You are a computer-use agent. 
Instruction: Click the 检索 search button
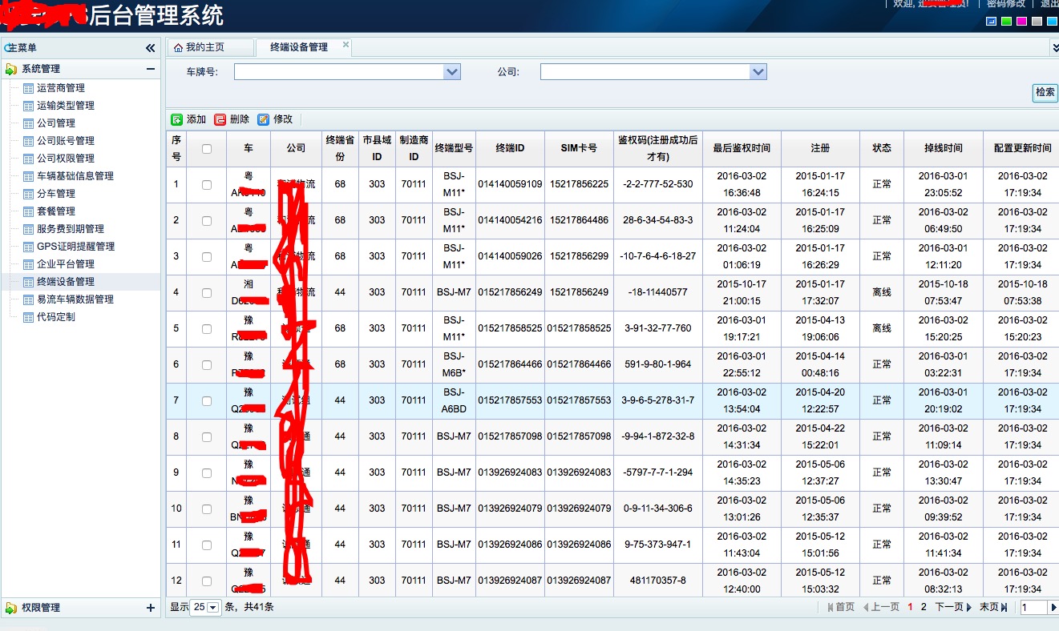point(1045,93)
